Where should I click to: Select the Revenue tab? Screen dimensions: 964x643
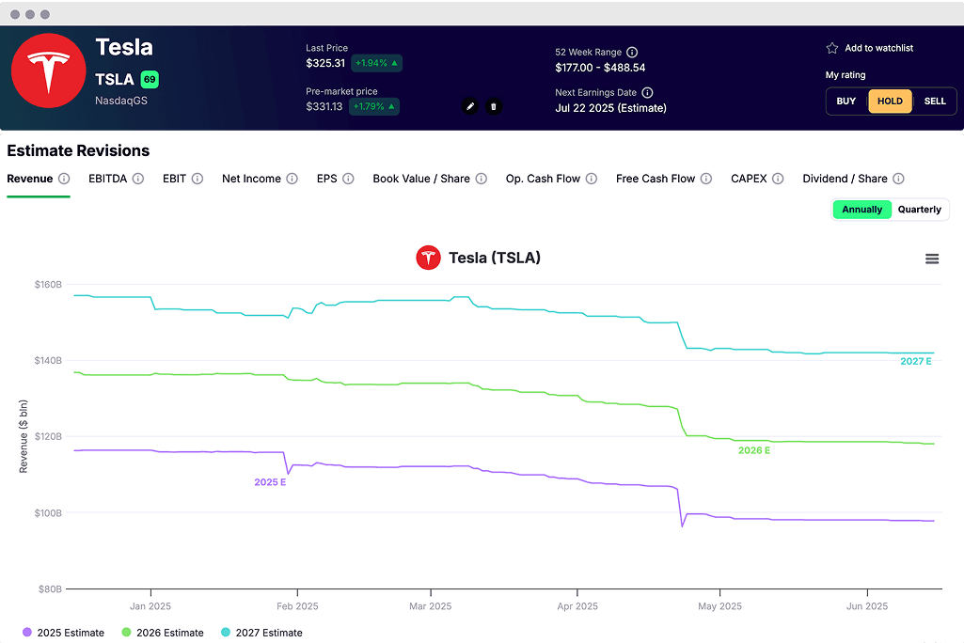tap(30, 179)
